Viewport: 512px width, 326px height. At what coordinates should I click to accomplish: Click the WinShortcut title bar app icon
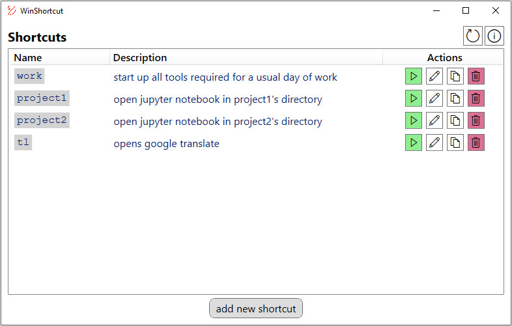pyautogui.click(x=11, y=11)
